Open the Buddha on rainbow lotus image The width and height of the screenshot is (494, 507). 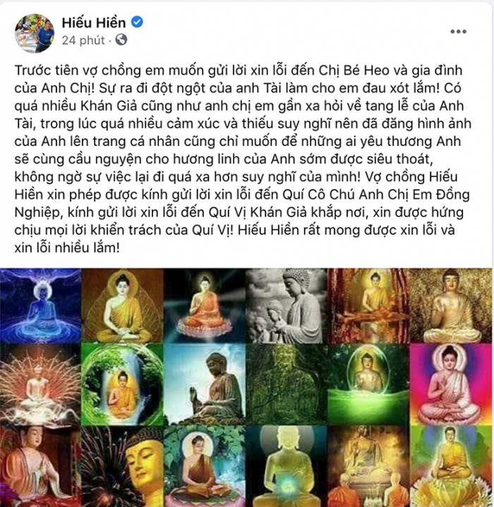(451, 467)
